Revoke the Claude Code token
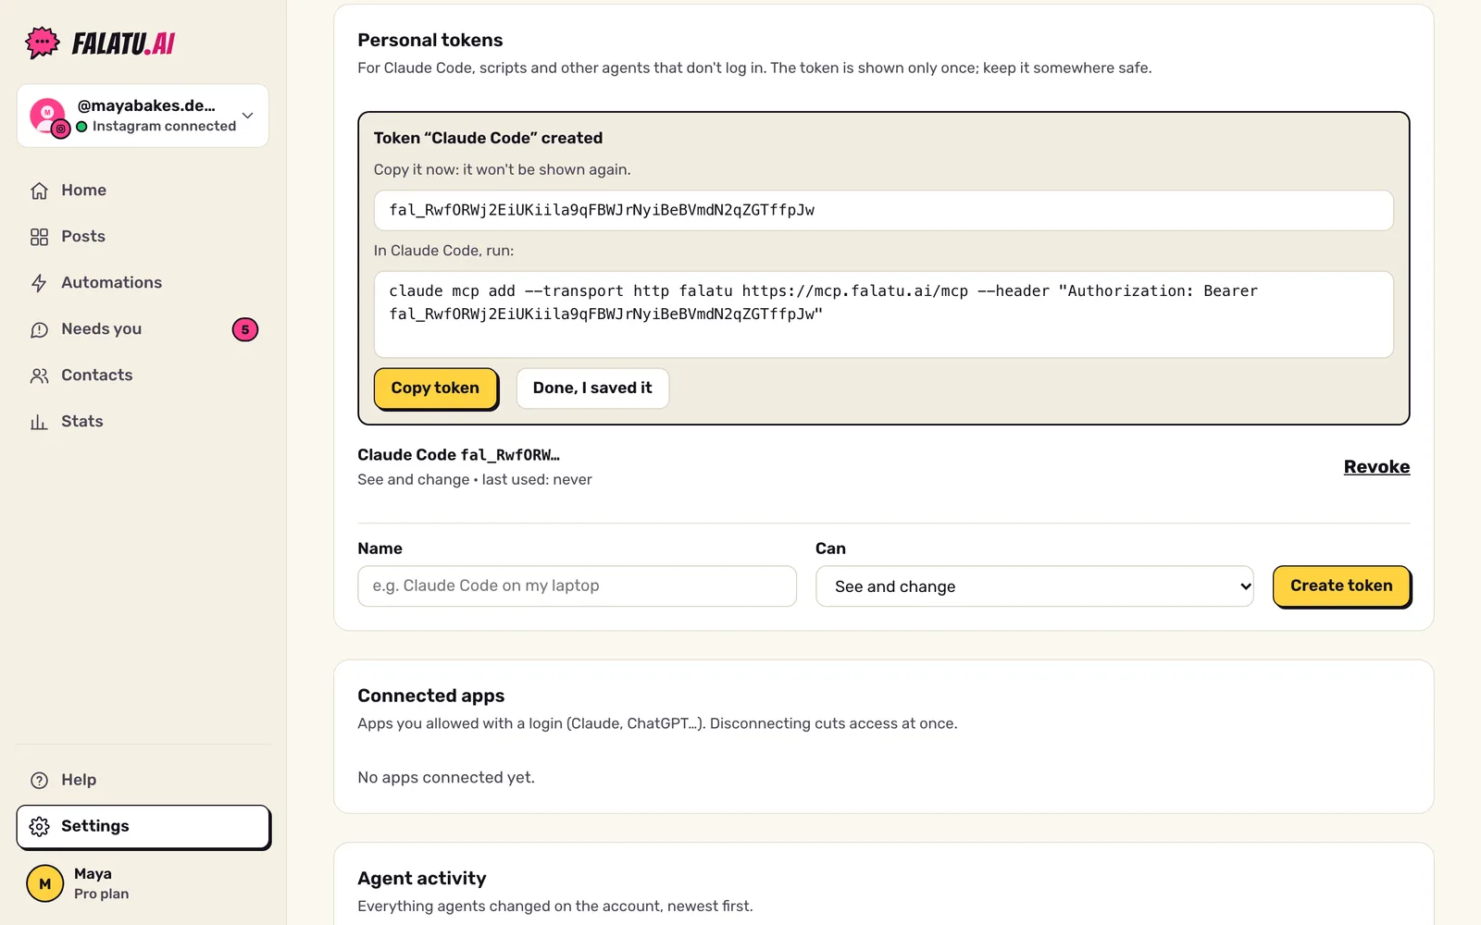Screen dimensions: 1481x925 pos(1376,467)
